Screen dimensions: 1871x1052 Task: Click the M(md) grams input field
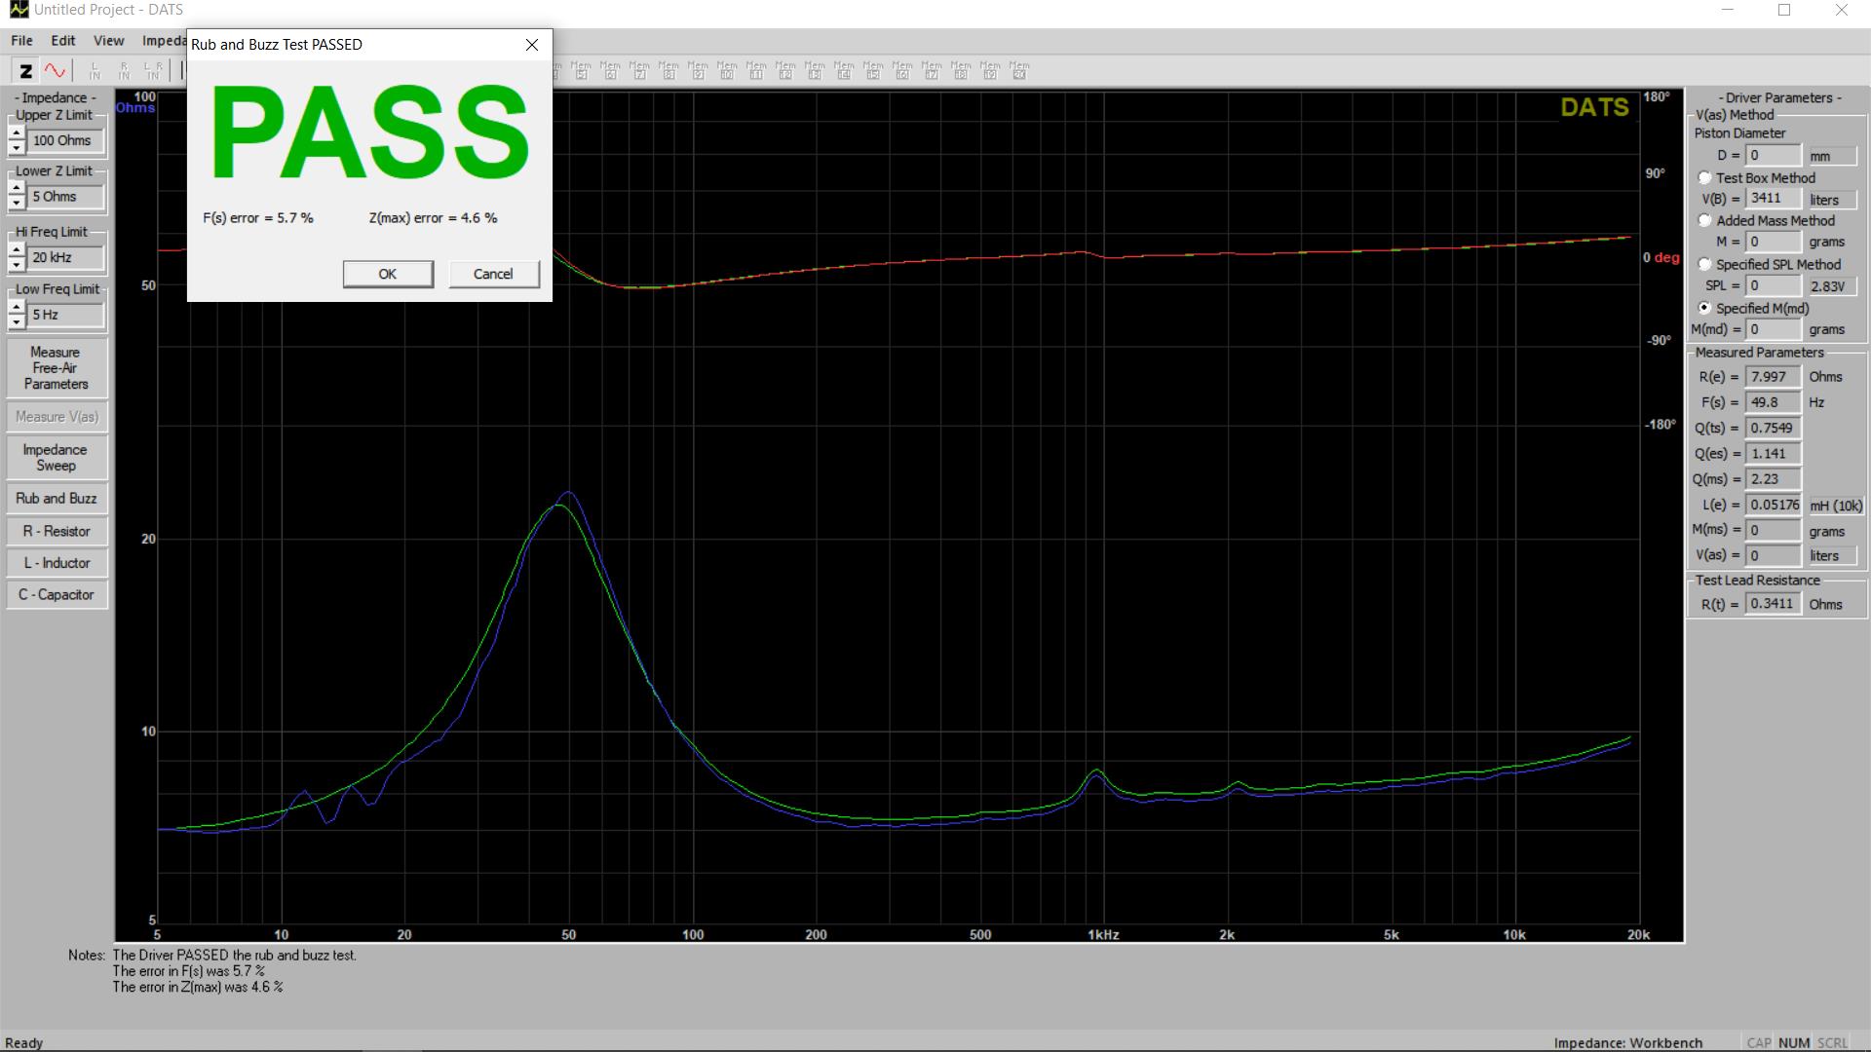1774,329
